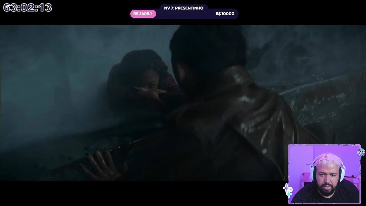Click the sparkle star icon beside webcam
The image size is (366, 206).
288,191
